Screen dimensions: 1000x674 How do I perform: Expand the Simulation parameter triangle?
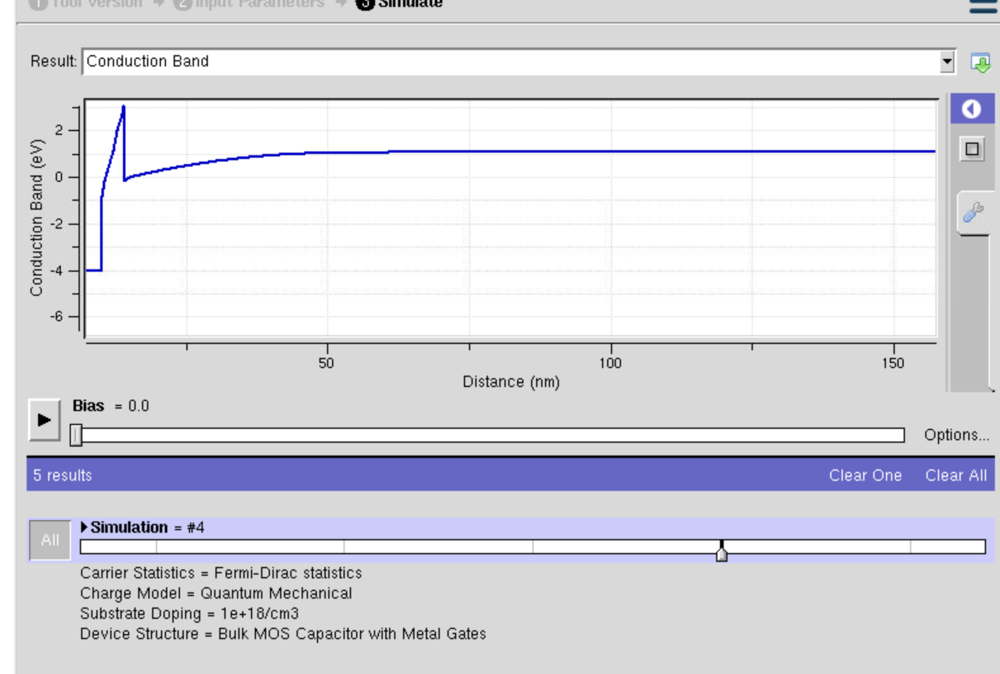(x=84, y=527)
